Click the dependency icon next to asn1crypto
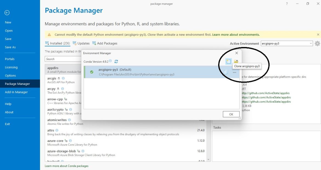The image size is (321, 170). coord(66,110)
